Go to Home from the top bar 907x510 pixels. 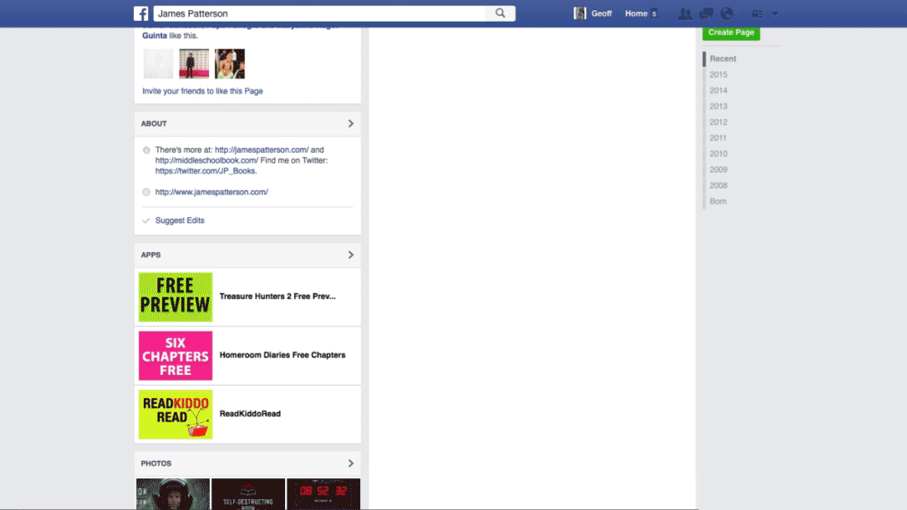coord(635,13)
